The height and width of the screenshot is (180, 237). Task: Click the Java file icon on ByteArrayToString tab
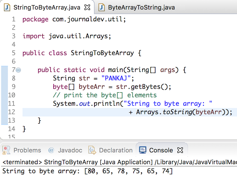101,7
